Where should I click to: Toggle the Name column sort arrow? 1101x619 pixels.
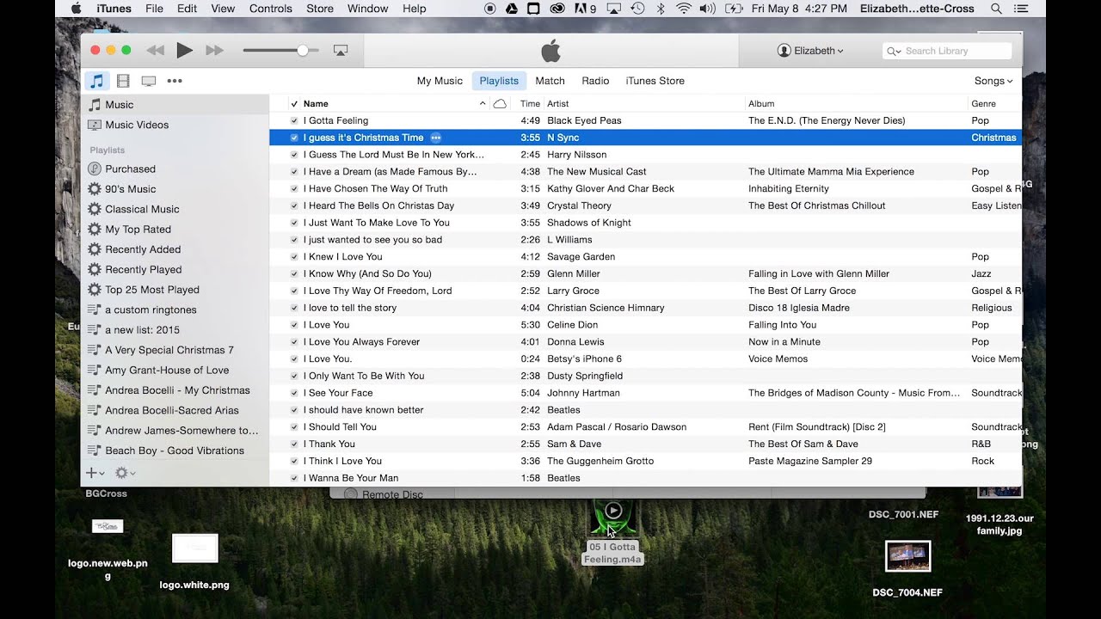483,103
